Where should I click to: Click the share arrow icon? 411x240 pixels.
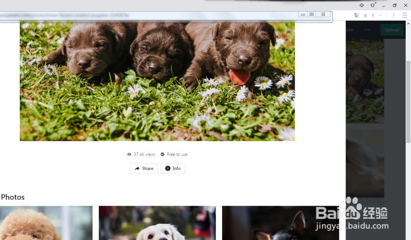click(137, 169)
